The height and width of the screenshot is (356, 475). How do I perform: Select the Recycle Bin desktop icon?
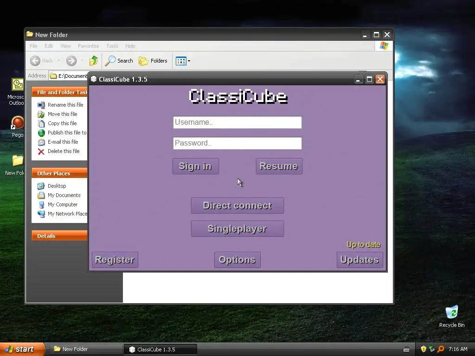coord(452,317)
